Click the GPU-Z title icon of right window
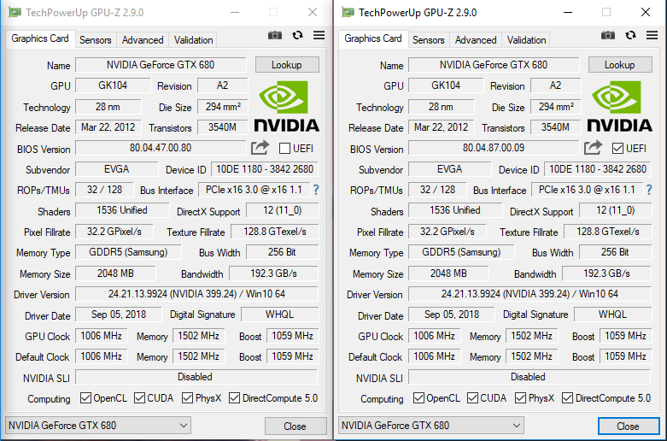667x441 pixels. 348,12
